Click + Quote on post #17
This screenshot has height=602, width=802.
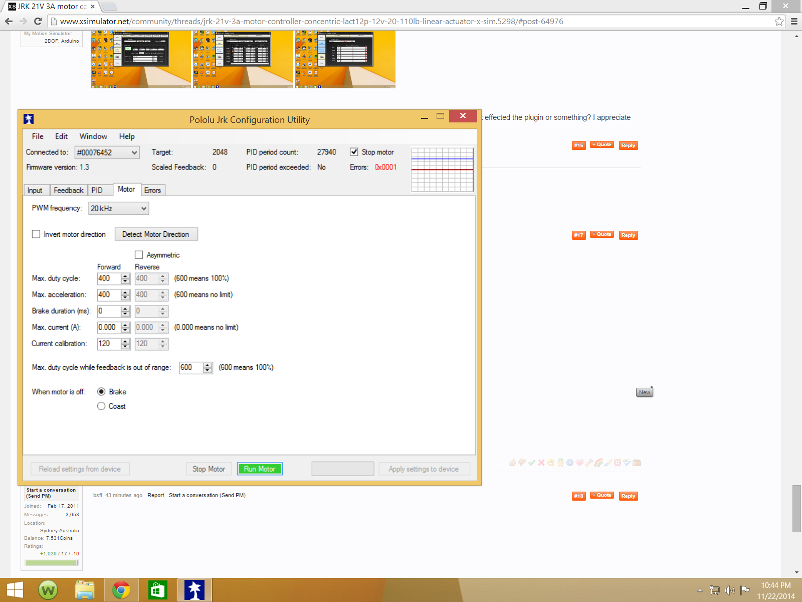(602, 234)
